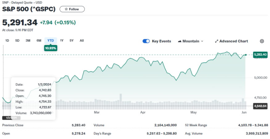Click the tooltip High value 4,754.33

click(x=45, y=101)
